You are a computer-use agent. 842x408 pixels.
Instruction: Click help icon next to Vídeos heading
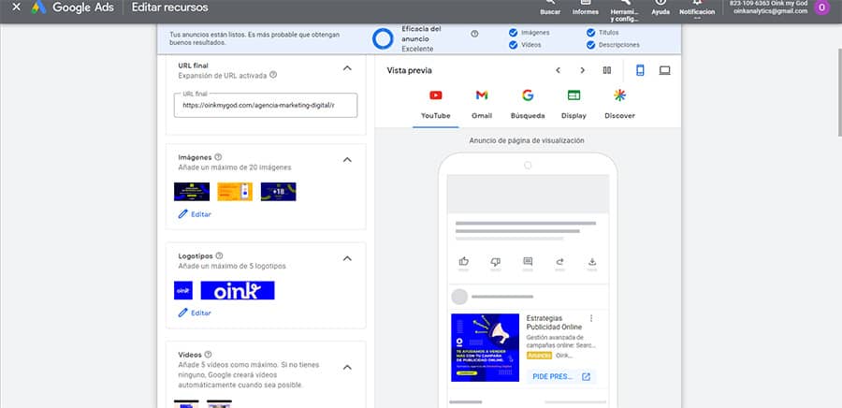click(209, 355)
